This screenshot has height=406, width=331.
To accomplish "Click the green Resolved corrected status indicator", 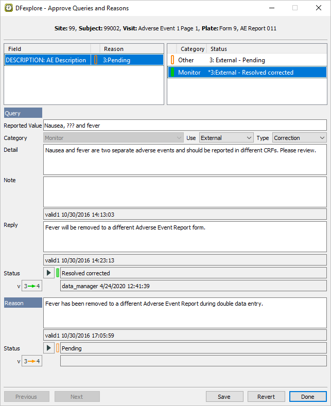I will tap(58, 273).
